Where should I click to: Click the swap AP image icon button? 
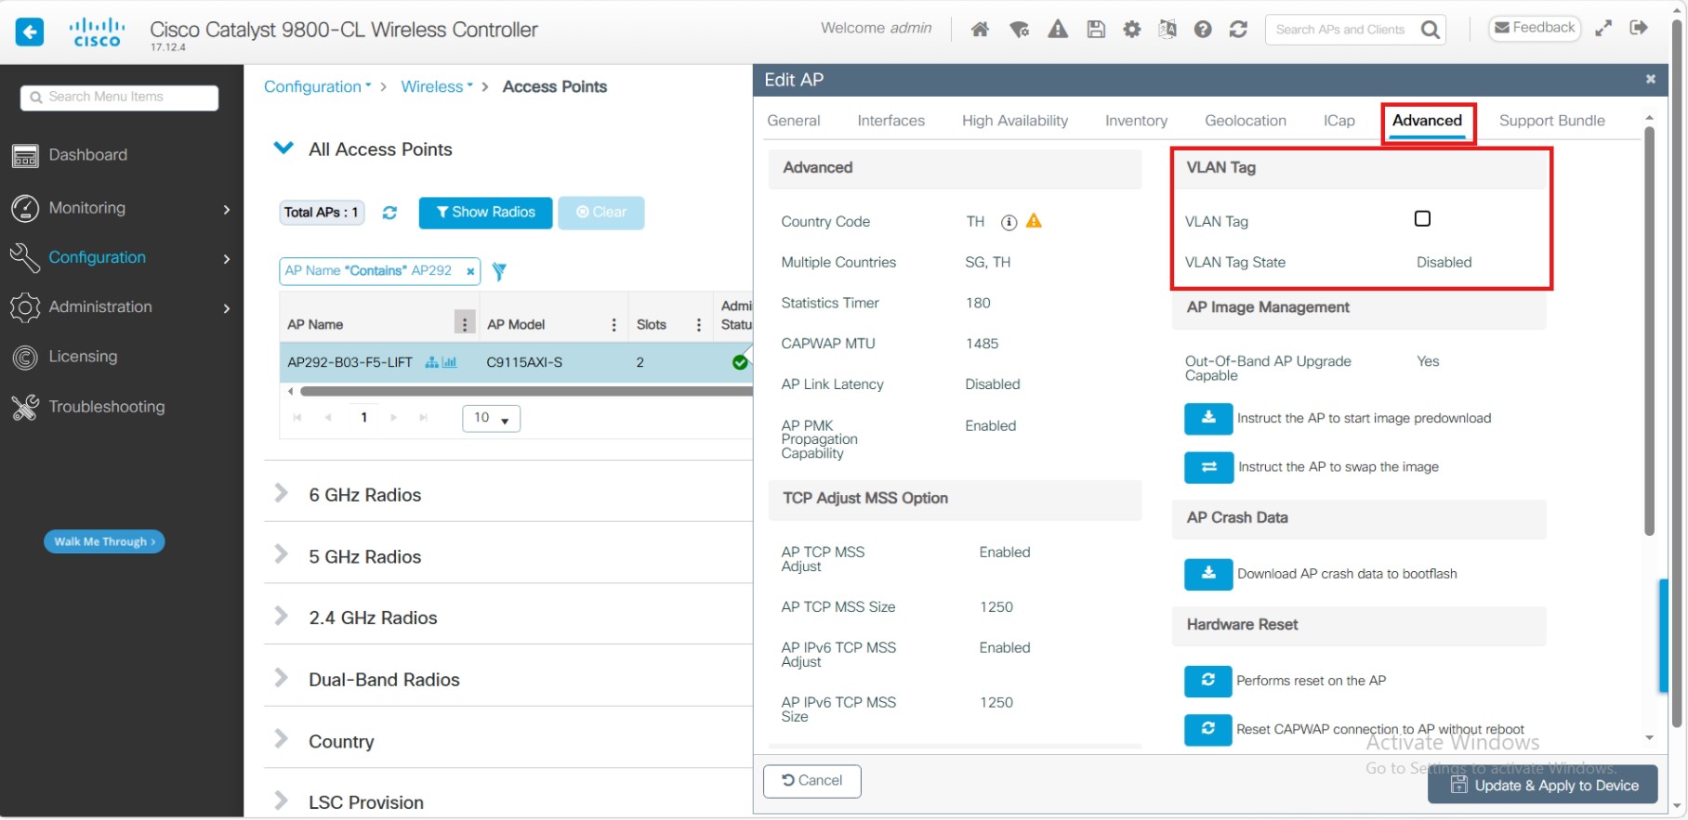pyautogui.click(x=1208, y=467)
